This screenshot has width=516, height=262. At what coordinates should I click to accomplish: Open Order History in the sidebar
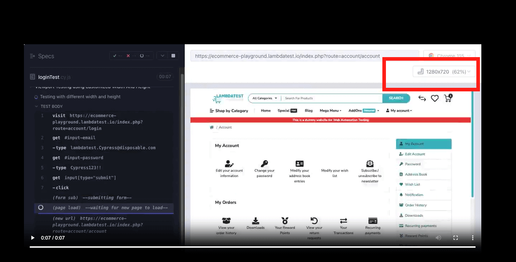(424, 205)
